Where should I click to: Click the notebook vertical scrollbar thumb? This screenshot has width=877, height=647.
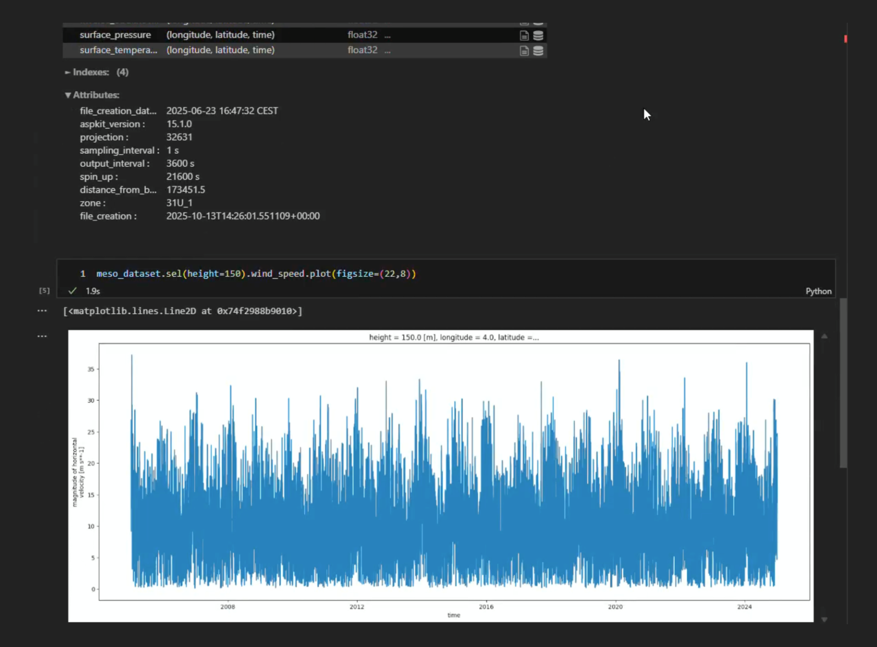(x=843, y=382)
